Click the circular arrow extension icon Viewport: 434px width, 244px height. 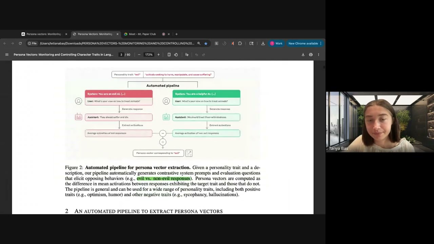coord(224,43)
